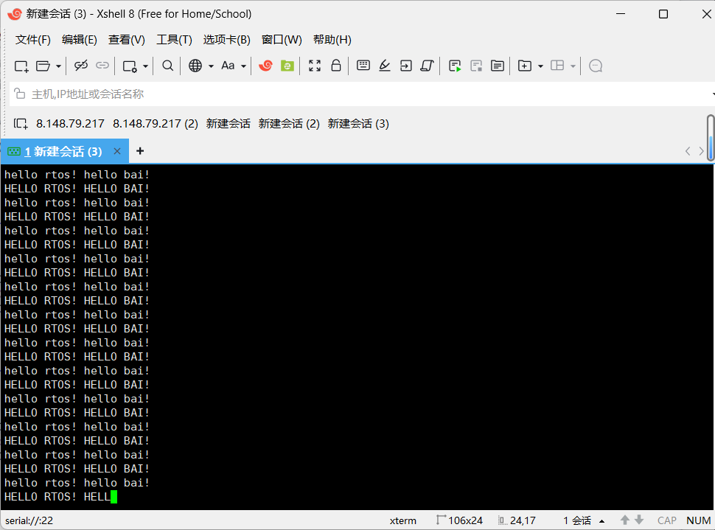Toggle the Full screen arrows icon
Screen dimensions: 715x530
(315, 66)
